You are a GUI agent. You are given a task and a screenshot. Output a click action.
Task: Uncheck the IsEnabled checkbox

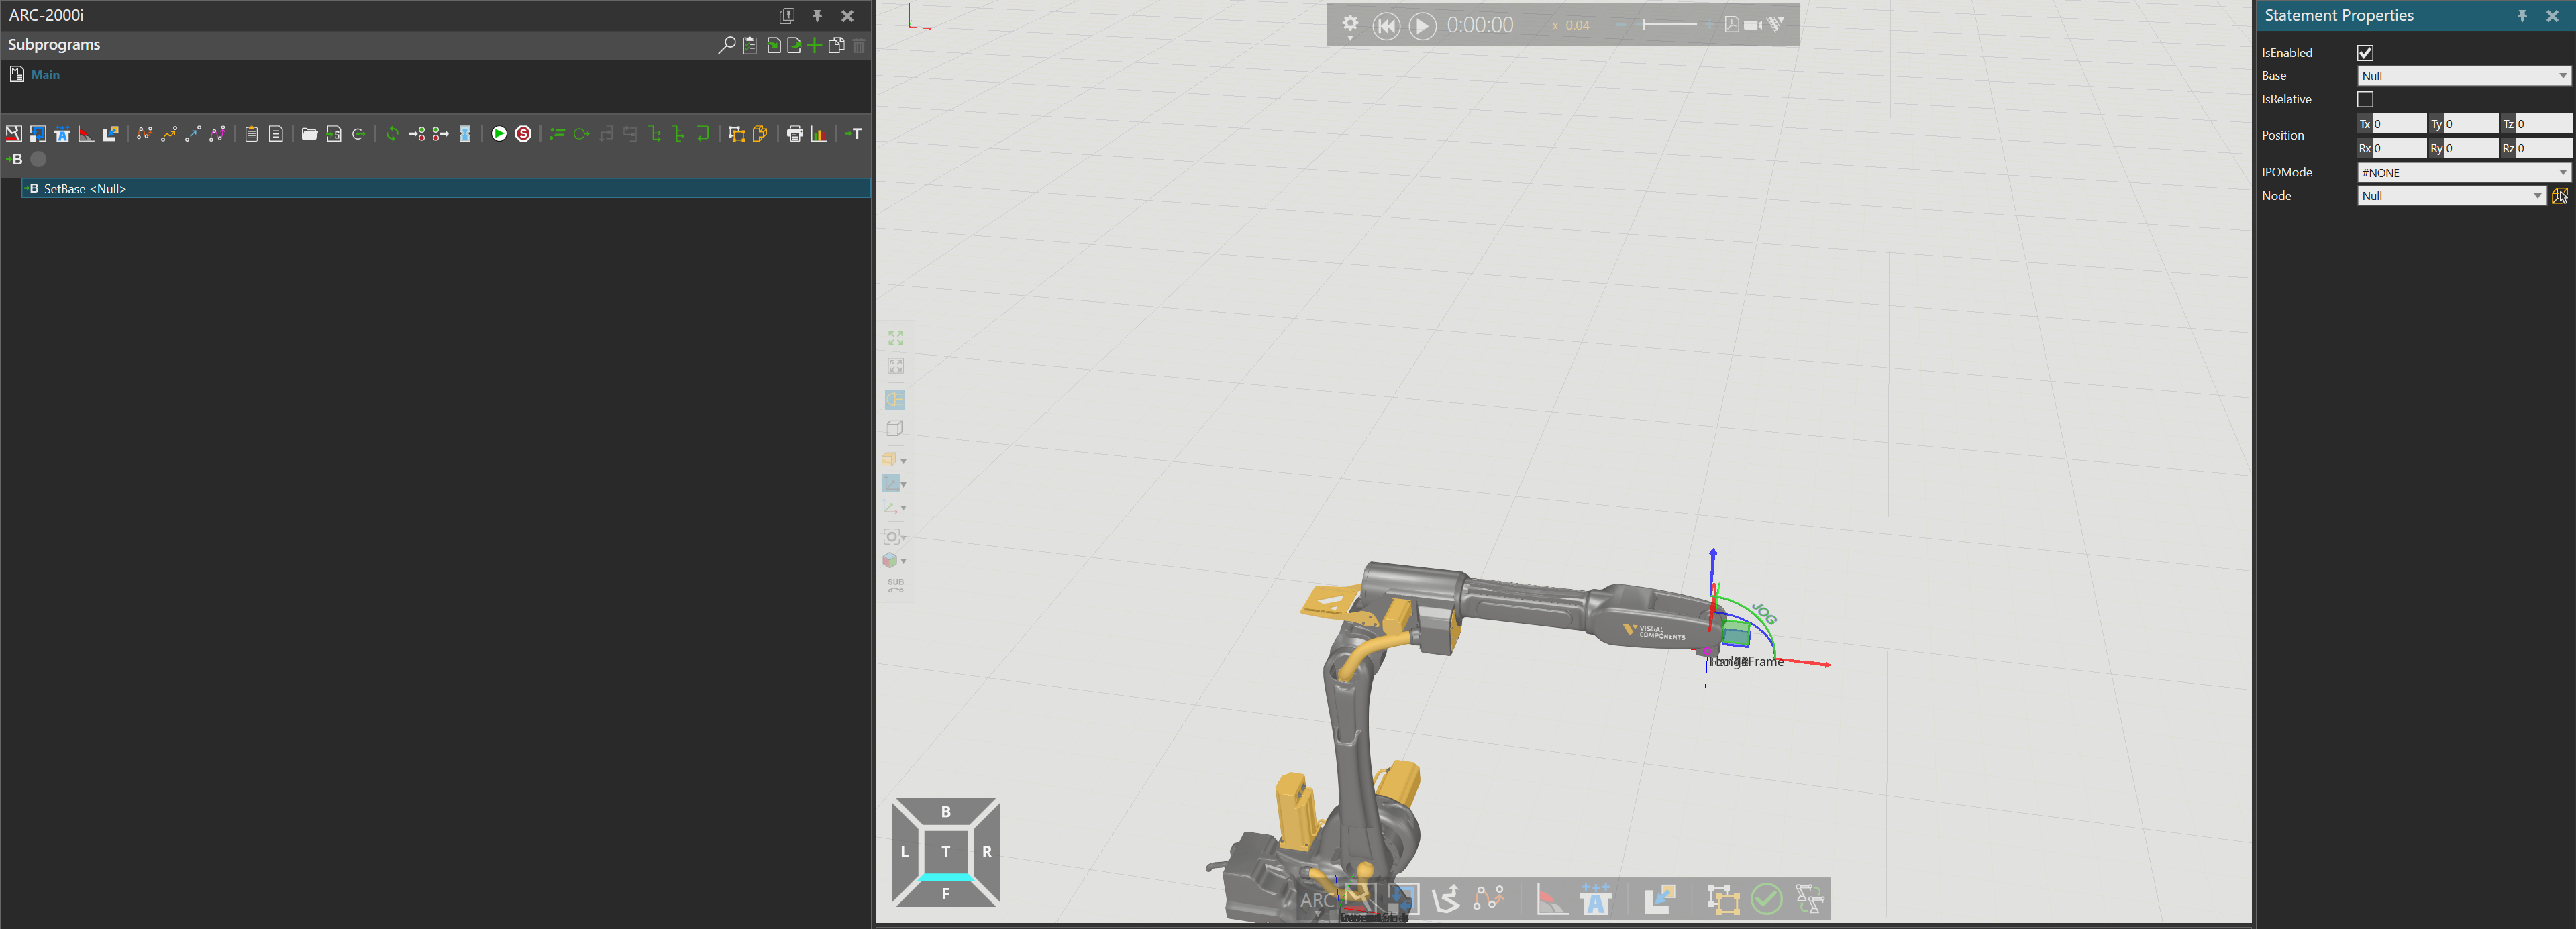(x=2365, y=53)
